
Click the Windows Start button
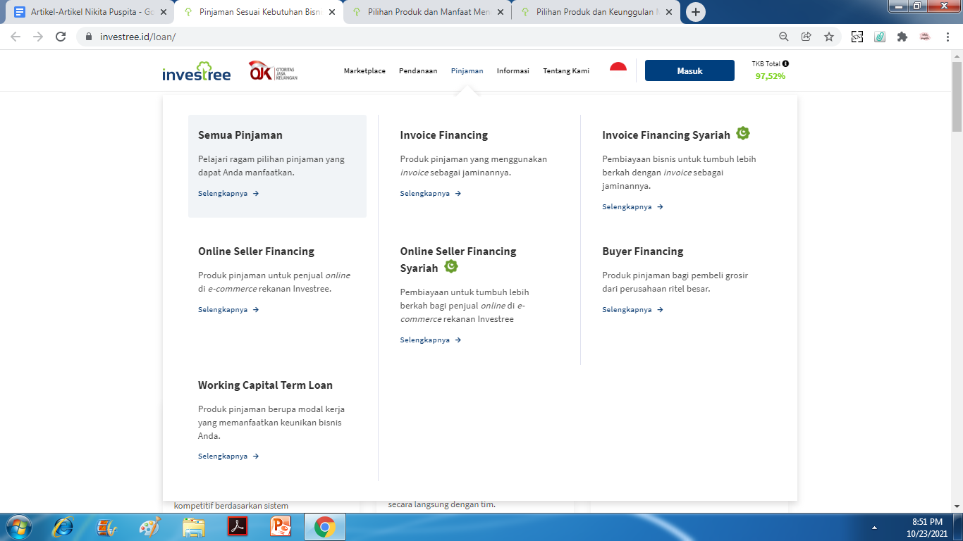click(18, 527)
